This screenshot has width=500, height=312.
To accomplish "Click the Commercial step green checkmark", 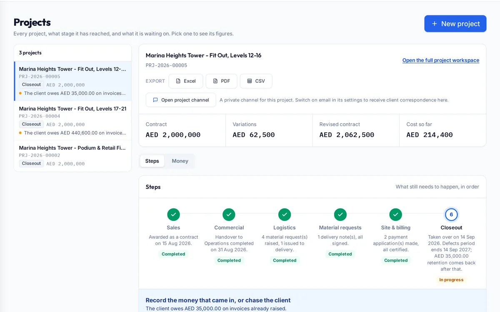I will (229, 215).
